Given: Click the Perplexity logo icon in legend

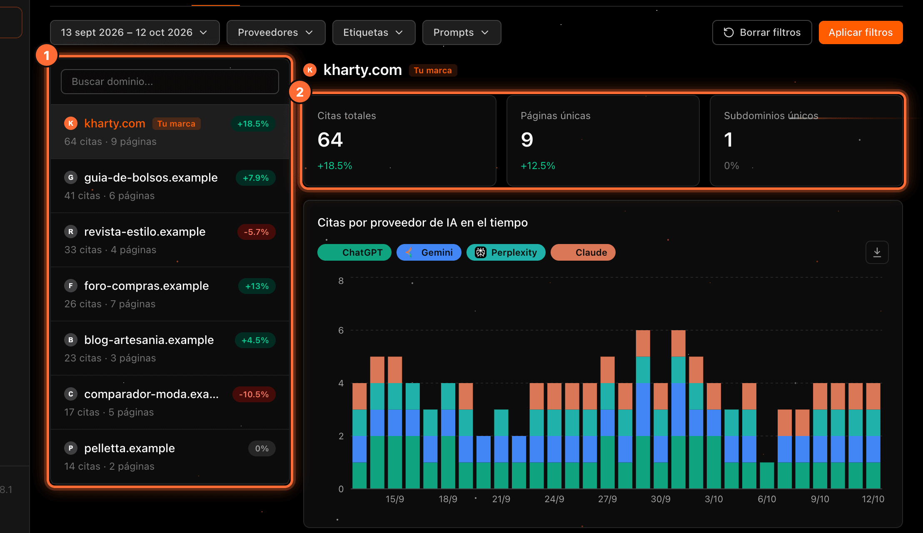Looking at the screenshot, I should (x=481, y=252).
